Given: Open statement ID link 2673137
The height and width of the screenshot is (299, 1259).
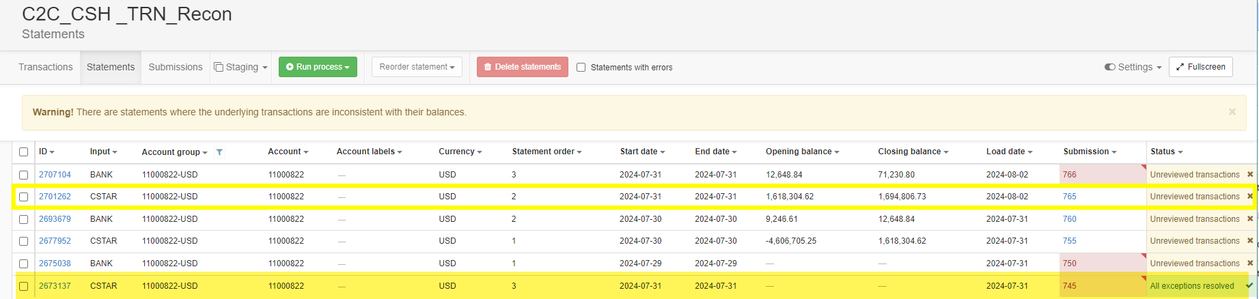Looking at the screenshot, I should pos(55,286).
